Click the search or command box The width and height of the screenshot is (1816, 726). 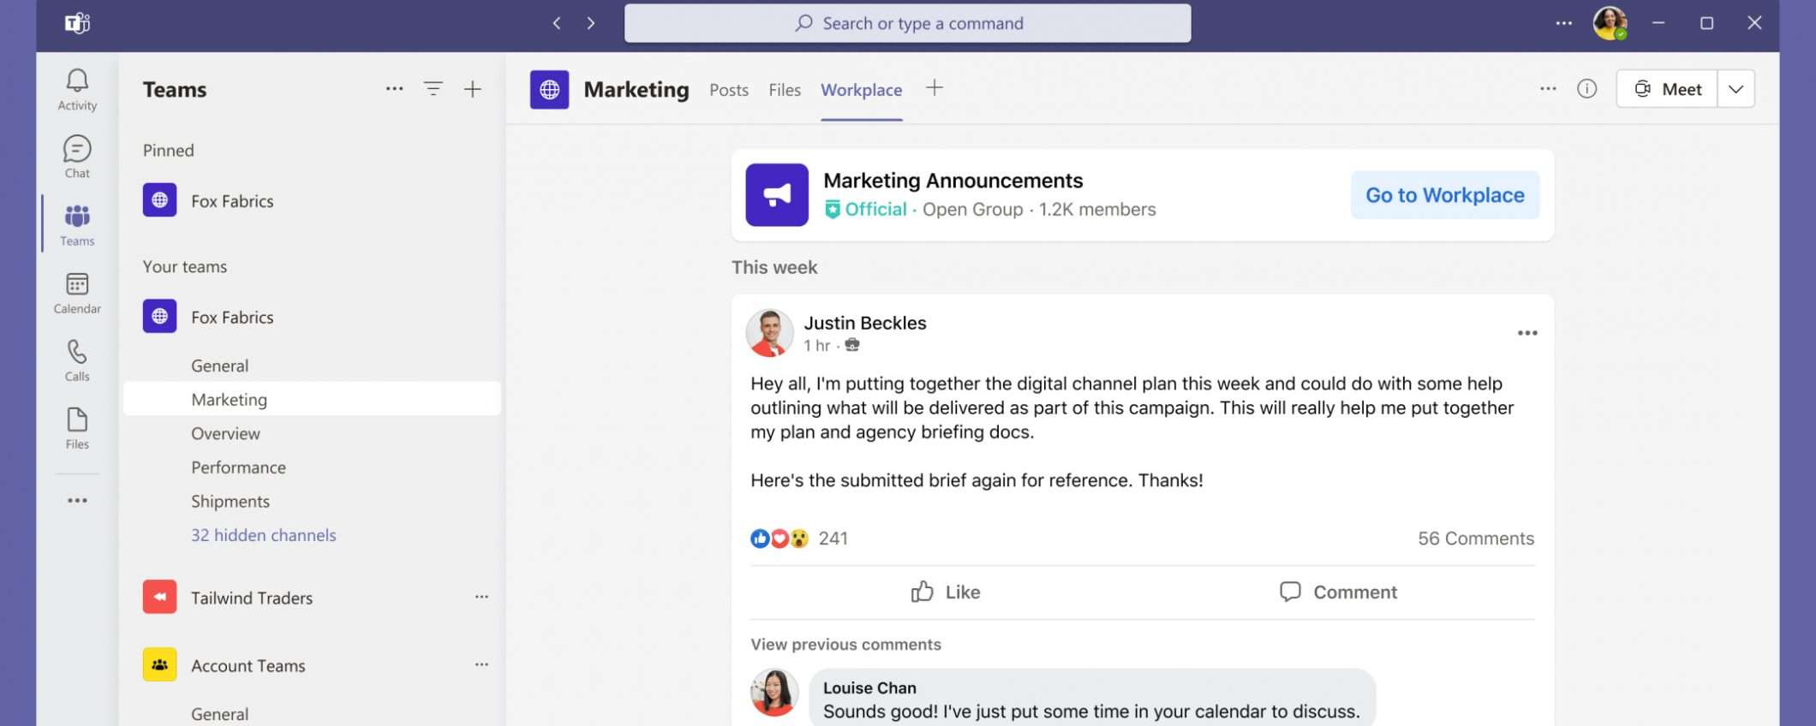point(907,23)
